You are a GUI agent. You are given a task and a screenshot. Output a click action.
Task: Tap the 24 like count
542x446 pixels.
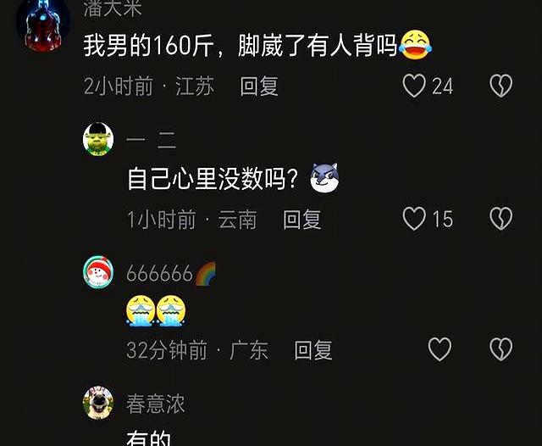(442, 86)
